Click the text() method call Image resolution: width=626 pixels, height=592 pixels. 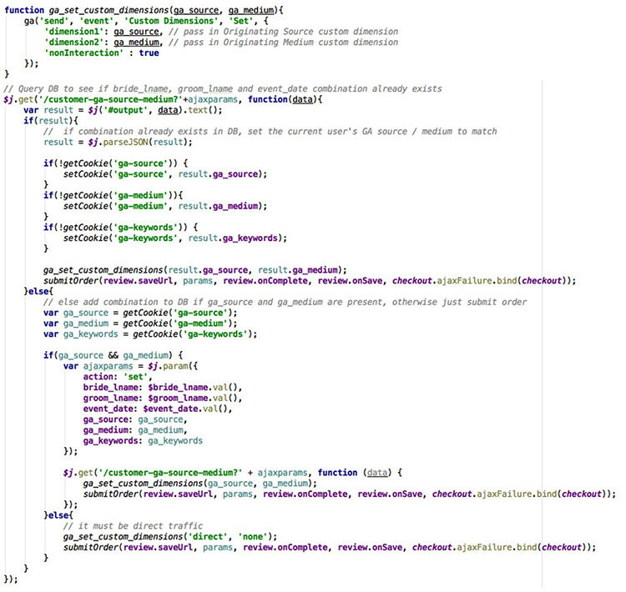click(x=203, y=110)
